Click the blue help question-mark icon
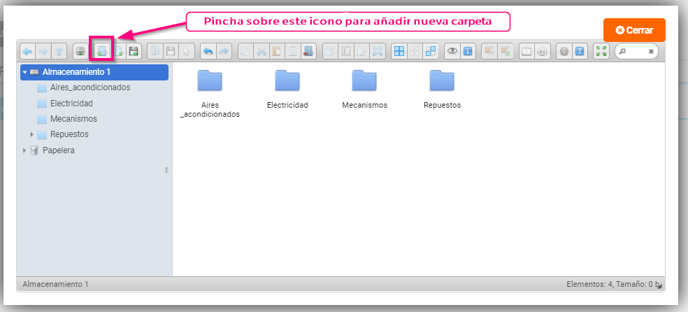The width and height of the screenshot is (688, 312). click(580, 51)
